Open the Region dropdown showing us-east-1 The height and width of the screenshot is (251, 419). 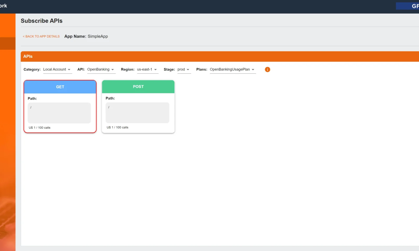[147, 69]
